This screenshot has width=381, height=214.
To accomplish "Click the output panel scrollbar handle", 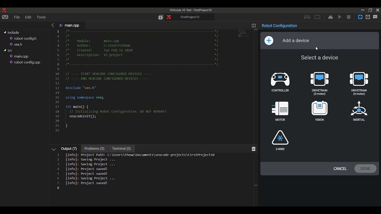I will tap(256, 185).
